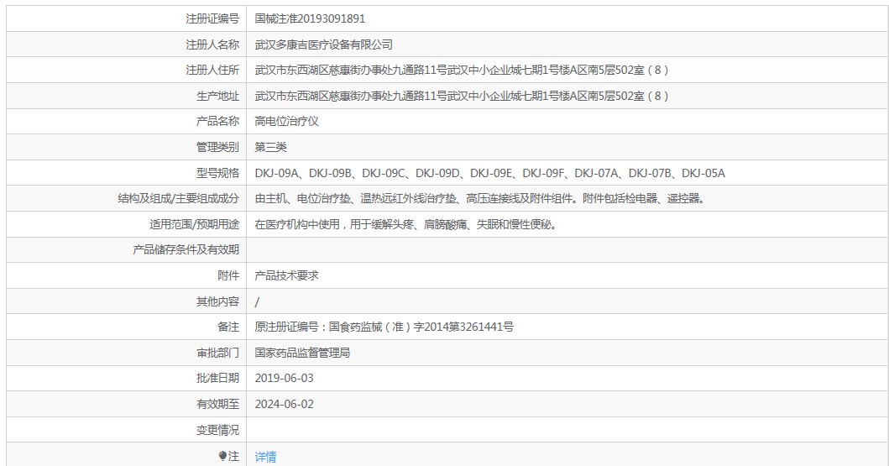Select expiry date 2024-06-02
889x466 pixels.
coord(284,404)
